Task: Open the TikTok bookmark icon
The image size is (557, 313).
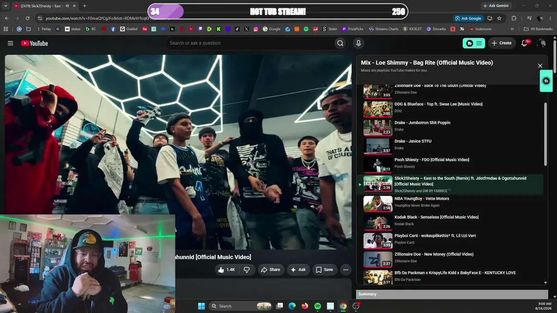Action: point(237,29)
